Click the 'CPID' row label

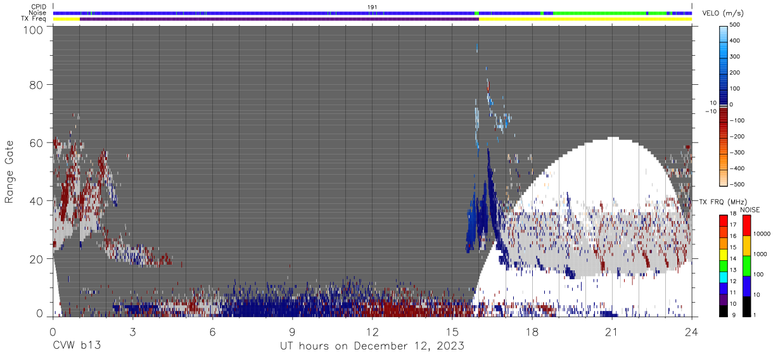pyautogui.click(x=38, y=7)
